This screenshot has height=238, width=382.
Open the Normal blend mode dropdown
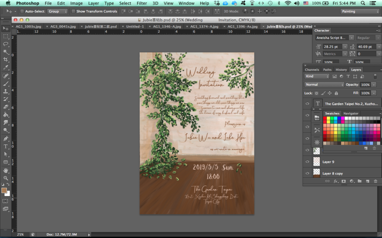pos(324,85)
